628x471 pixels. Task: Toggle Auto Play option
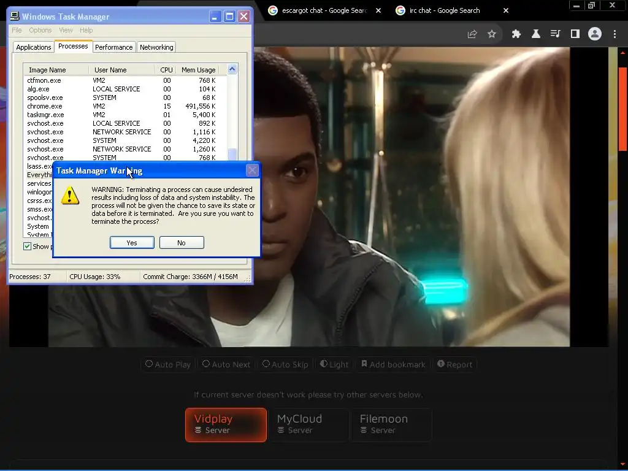click(168, 364)
